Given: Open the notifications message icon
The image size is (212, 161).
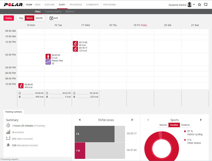Looking at the screenshot, I should coord(206,5).
